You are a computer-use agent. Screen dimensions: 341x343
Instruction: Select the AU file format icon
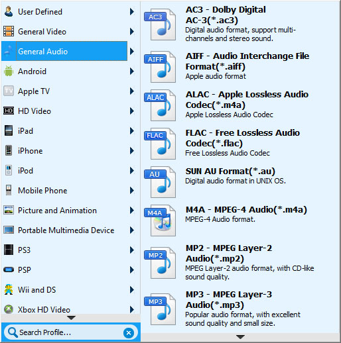[160, 182]
